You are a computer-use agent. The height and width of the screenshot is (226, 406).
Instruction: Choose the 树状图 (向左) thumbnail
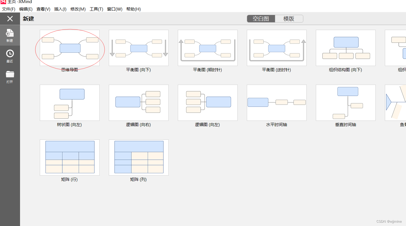(x=70, y=103)
